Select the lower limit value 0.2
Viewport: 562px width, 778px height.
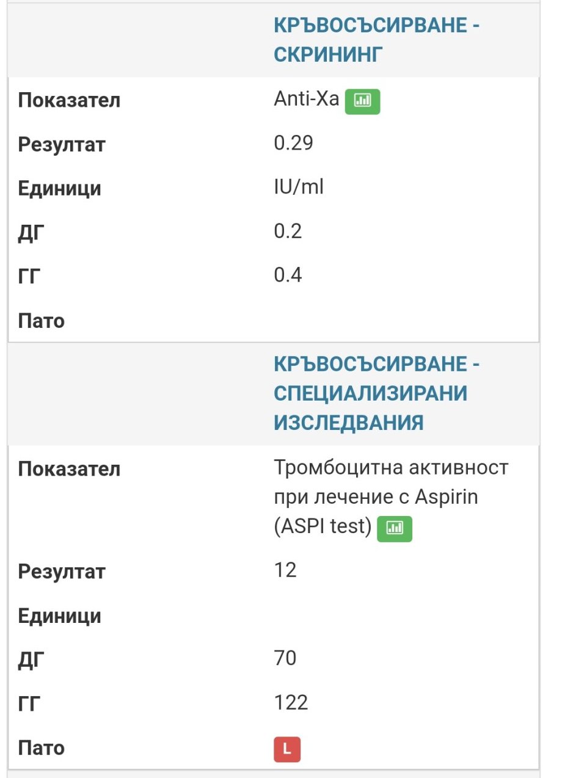pyautogui.click(x=288, y=231)
